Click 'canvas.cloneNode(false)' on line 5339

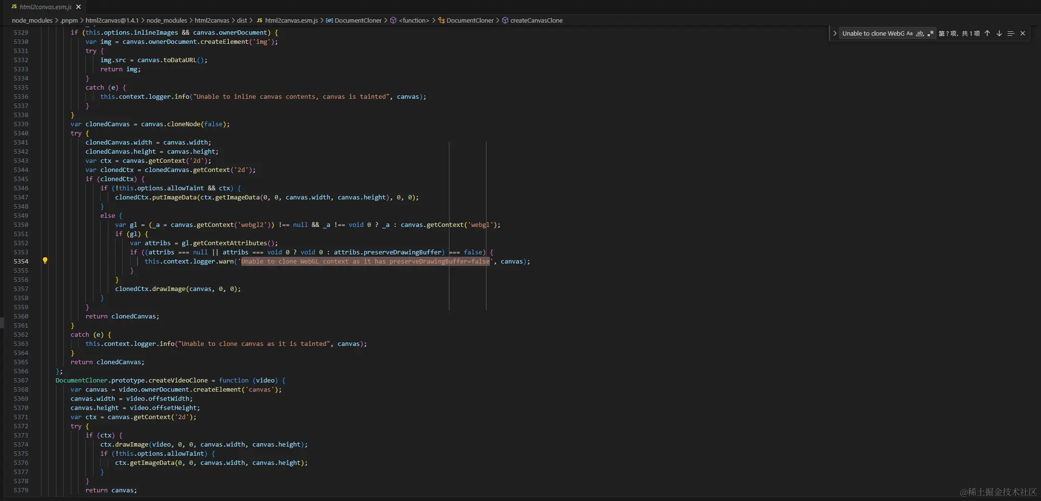tap(184, 124)
